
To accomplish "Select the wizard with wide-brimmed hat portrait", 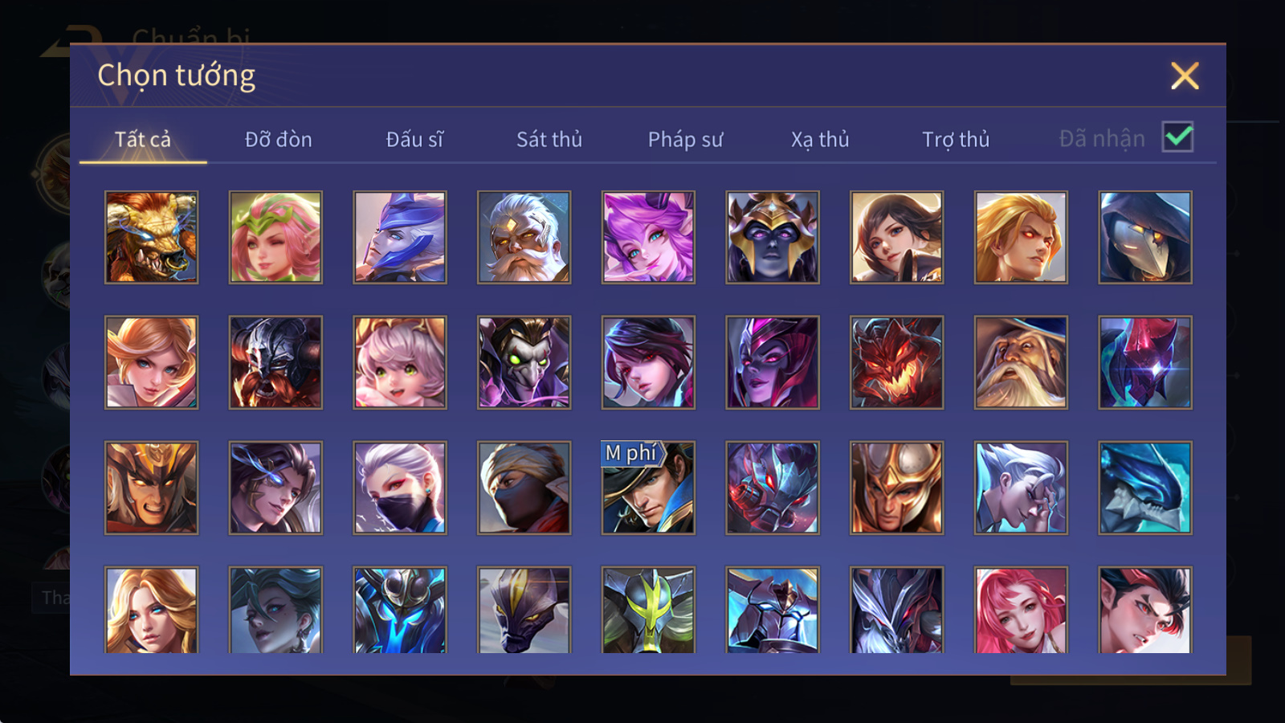I will [1021, 362].
